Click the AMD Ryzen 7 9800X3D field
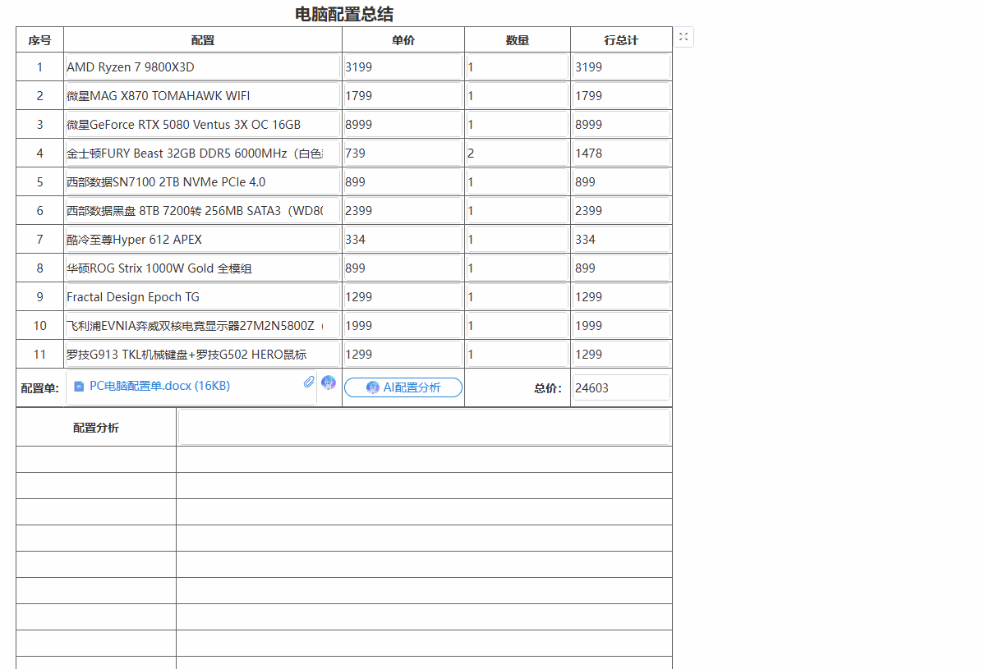Image resolution: width=985 pixels, height=669 pixels. [202, 67]
